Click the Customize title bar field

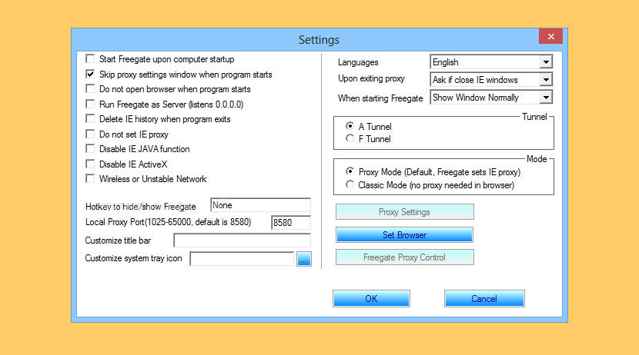(242, 240)
